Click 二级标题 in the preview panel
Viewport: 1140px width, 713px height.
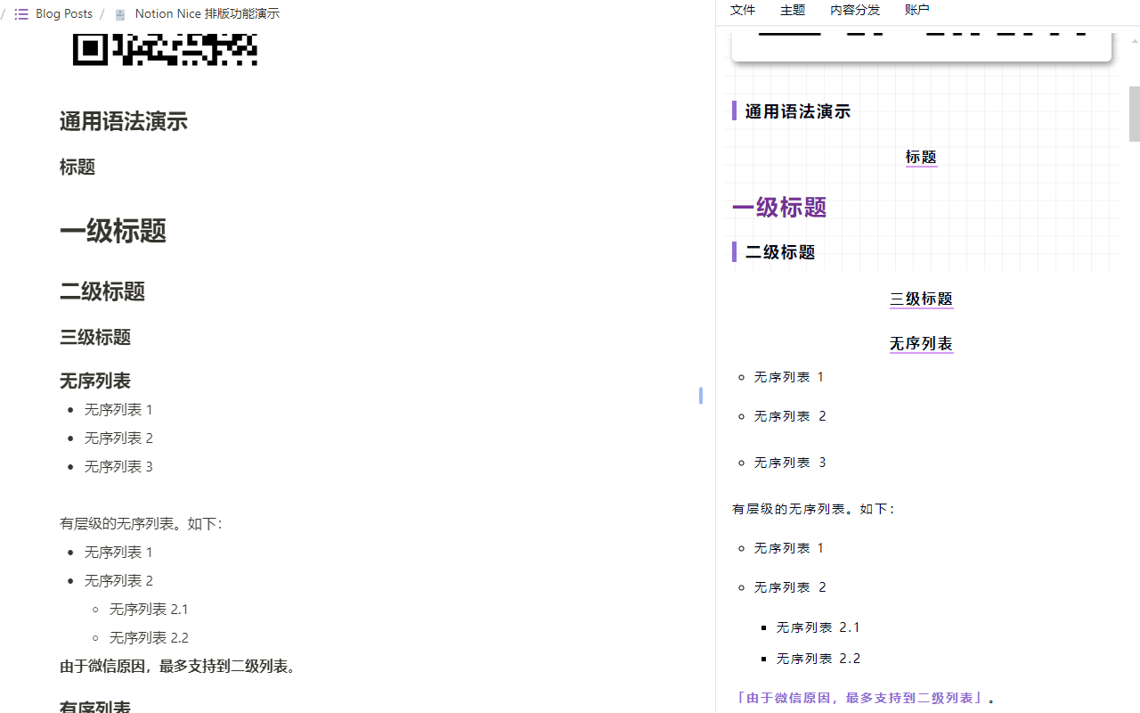coord(779,252)
